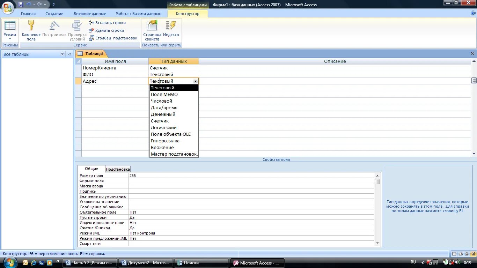477x268 pixels.
Task: Click Проверка условий validation icon
Action: coord(77,30)
